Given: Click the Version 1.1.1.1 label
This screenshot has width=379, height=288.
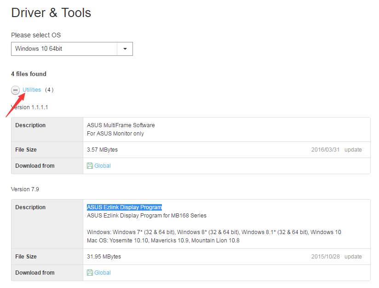Looking at the screenshot, I should (x=29, y=107).
